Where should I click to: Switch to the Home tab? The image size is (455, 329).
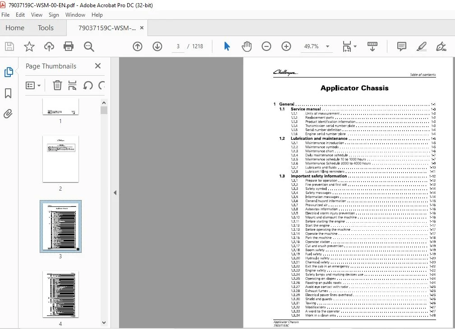(15, 28)
